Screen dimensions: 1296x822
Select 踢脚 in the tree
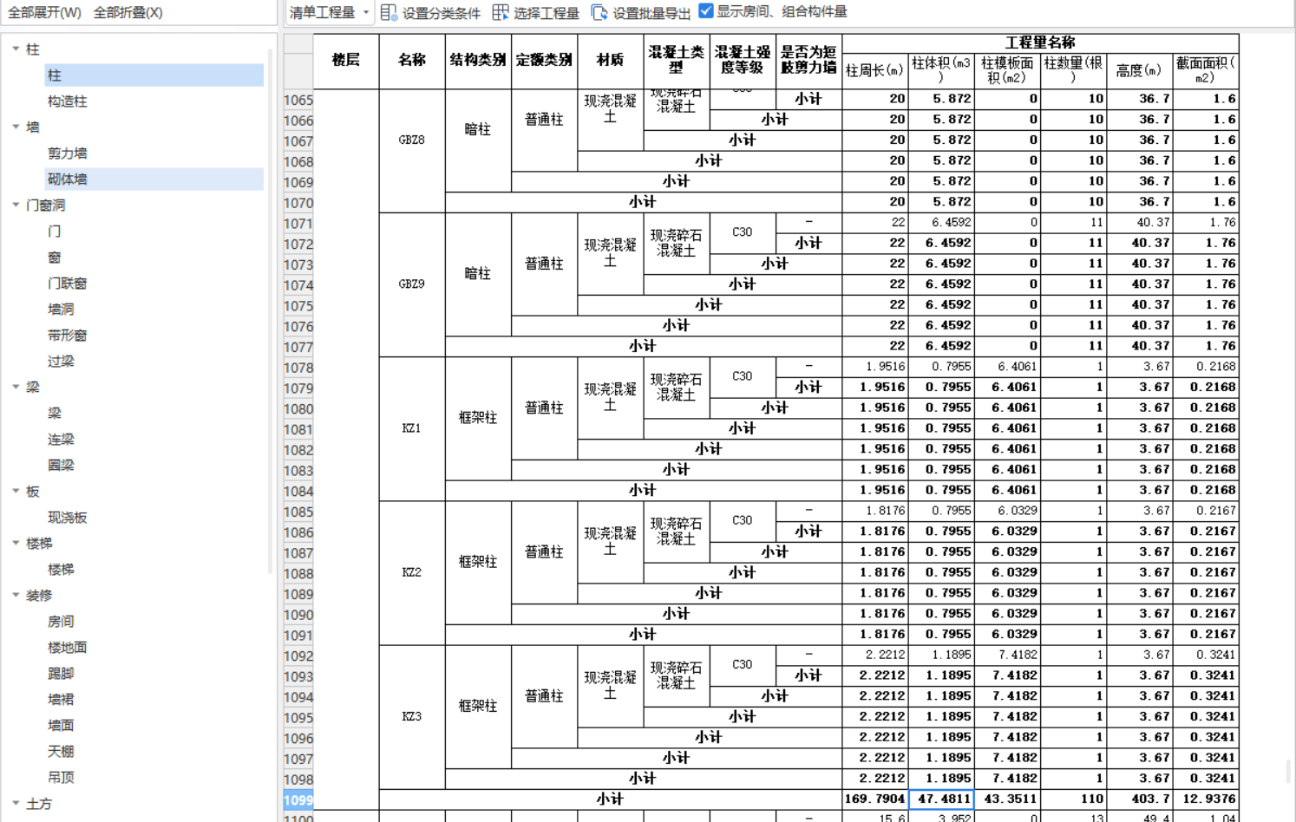pyautogui.click(x=61, y=674)
